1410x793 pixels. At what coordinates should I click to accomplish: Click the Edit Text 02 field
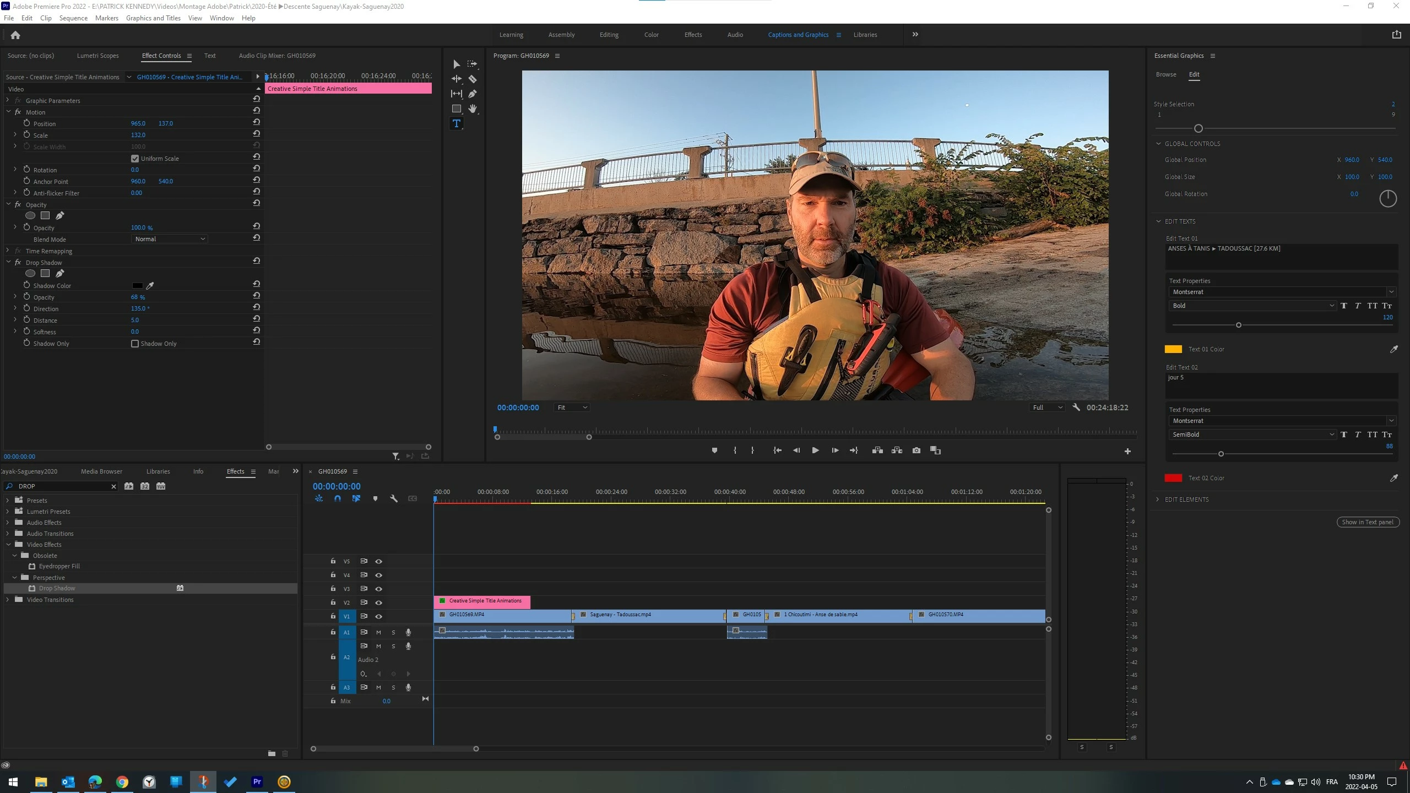(x=1281, y=384)
